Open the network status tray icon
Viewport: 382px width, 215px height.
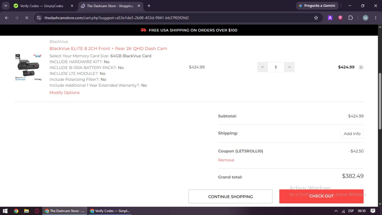click(x=343, y=211)
